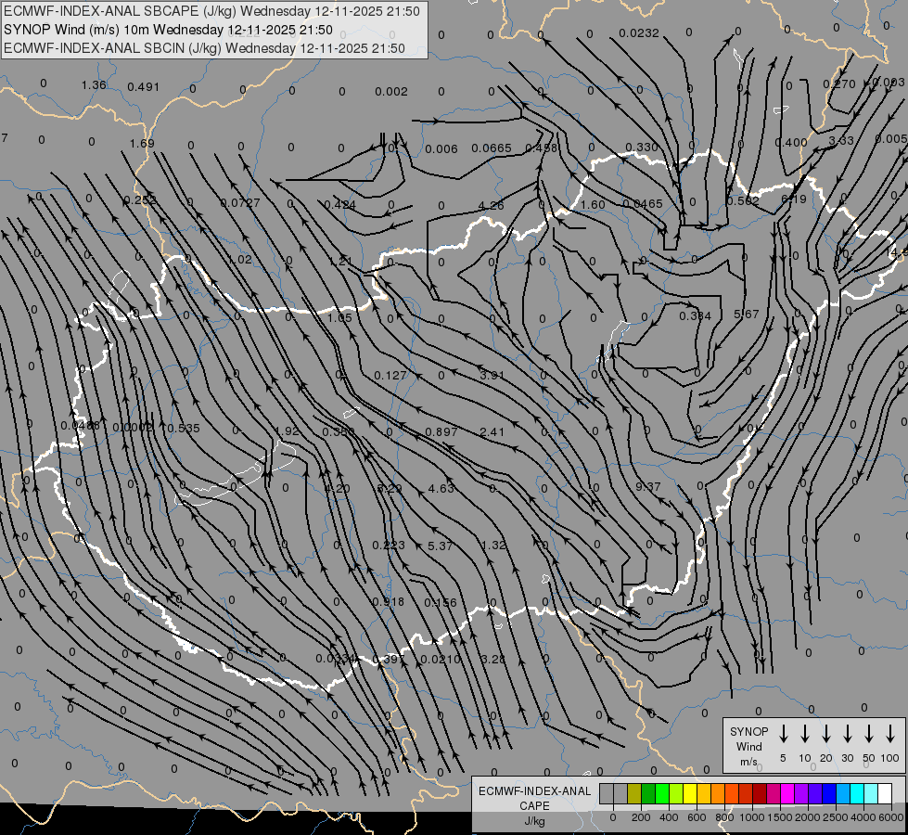
Task: Click the 20 m/s wind arrow in SYNOP legend
Action: click(x=825, y=734)
